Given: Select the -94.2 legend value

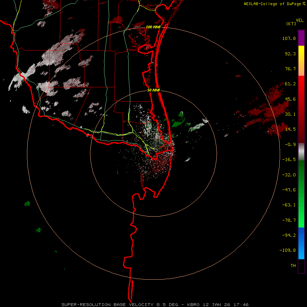Looking at the screenshot, I should [289, 235].
